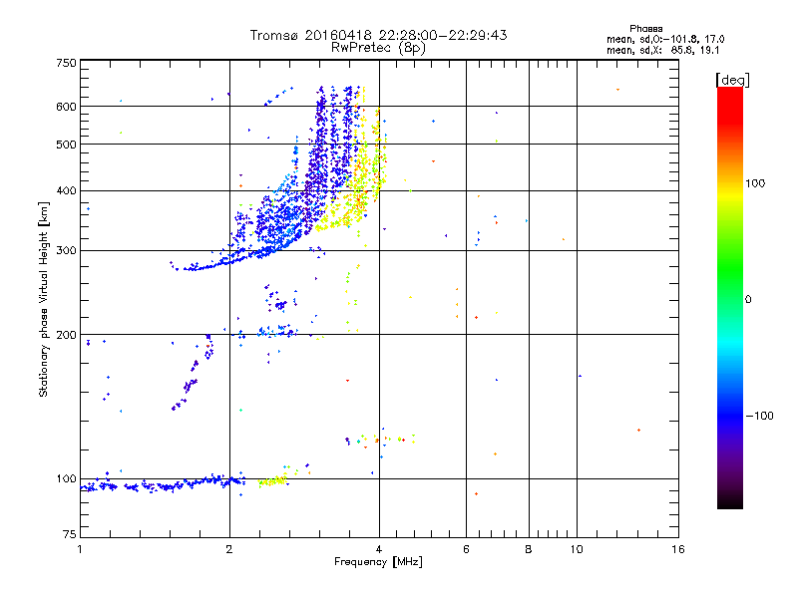Click the 'mean, sd,O:-101.8, 17.0' text
Viewport: 798px width, 598px height.
[x=665, y=39]
